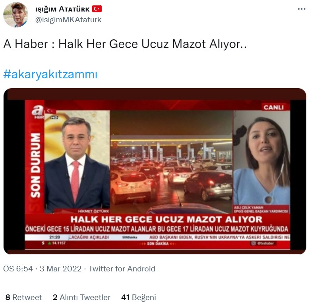Image resolution: width=311 pixels, height=302 pixels.
Task: Open the tweet's three-dot more options menu
Action: (x=301, y=9)
